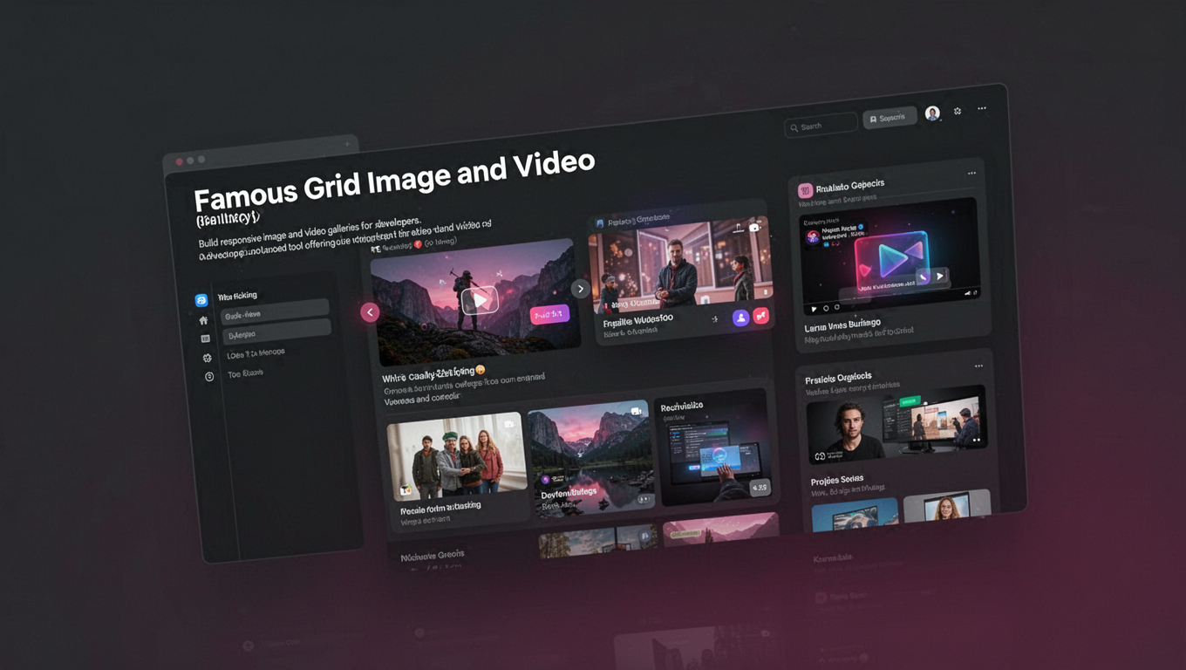The width and height of the screenshot is (1186, 670).
Task: Click the Help icon at sidebar bottom
Action: click(209, 373)
